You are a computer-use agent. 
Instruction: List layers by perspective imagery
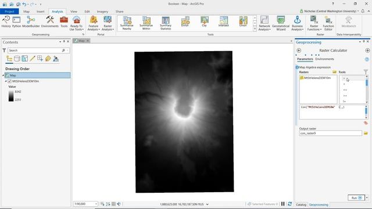(x=56, y=59)
